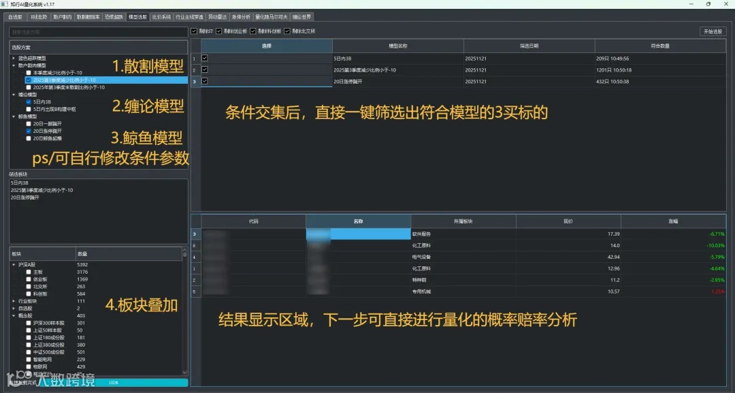Disable the 剔除北交所 filter
Image resolution: width=735 pixels, height=393 pixels.
coord(286,31)
